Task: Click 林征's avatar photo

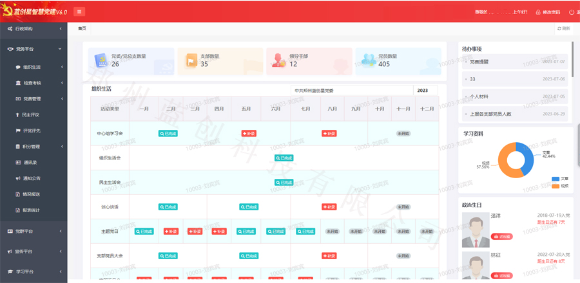Action: (476, 266)
